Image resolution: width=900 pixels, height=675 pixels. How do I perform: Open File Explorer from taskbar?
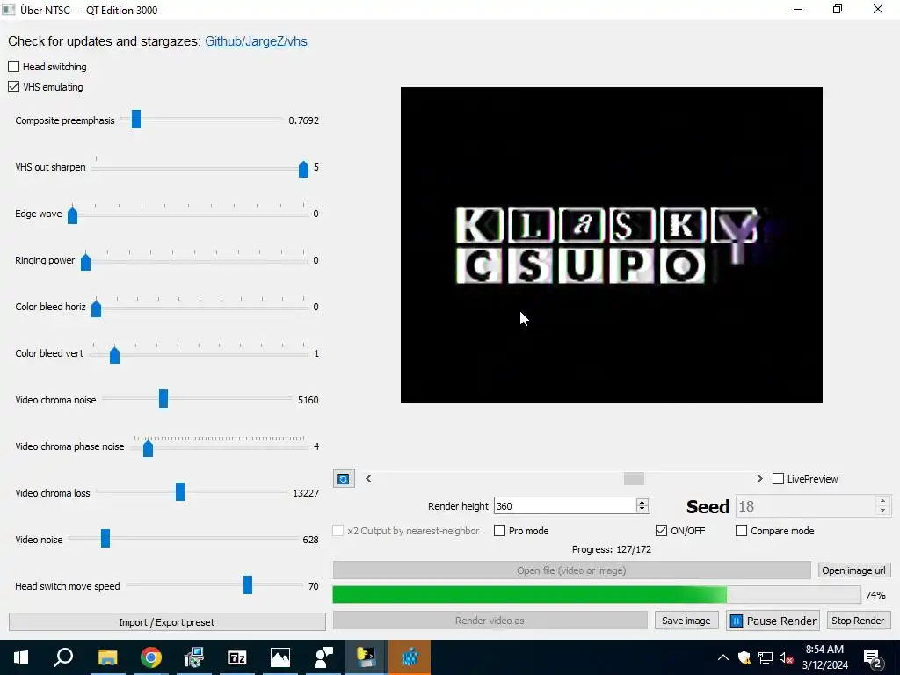tap(107, 657)
